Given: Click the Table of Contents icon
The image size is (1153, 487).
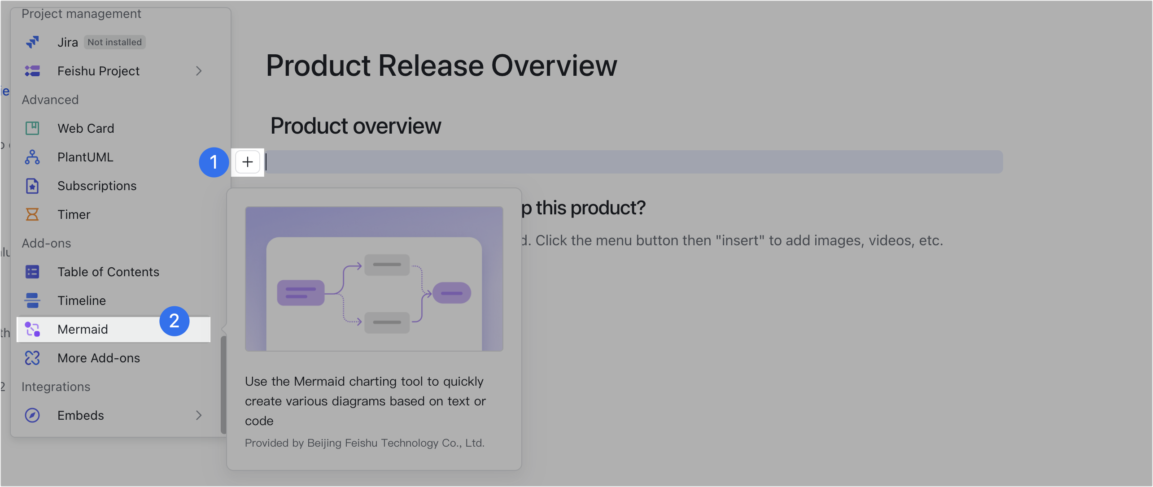Looking at the screenshot, I should point(32,272).
